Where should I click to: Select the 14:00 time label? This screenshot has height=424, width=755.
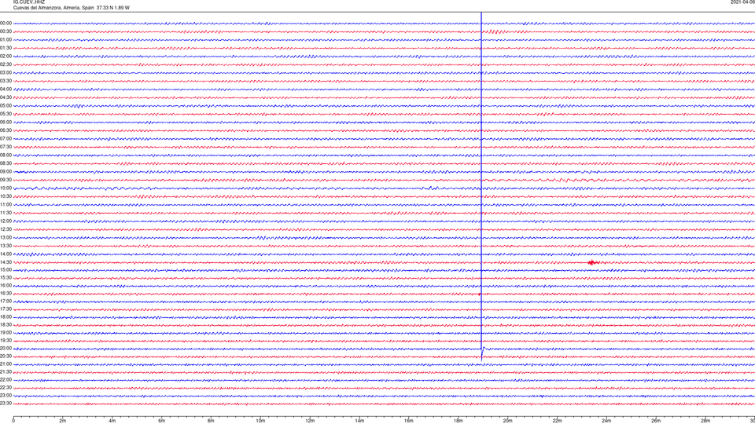tap(6, 254)
